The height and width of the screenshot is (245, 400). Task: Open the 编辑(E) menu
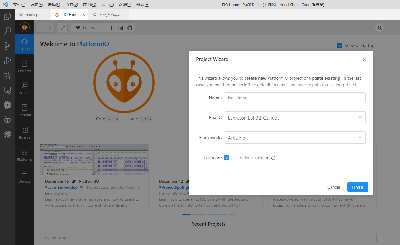[37, 5]
